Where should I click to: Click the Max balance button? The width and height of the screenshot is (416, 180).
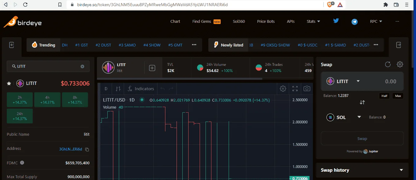398,96
